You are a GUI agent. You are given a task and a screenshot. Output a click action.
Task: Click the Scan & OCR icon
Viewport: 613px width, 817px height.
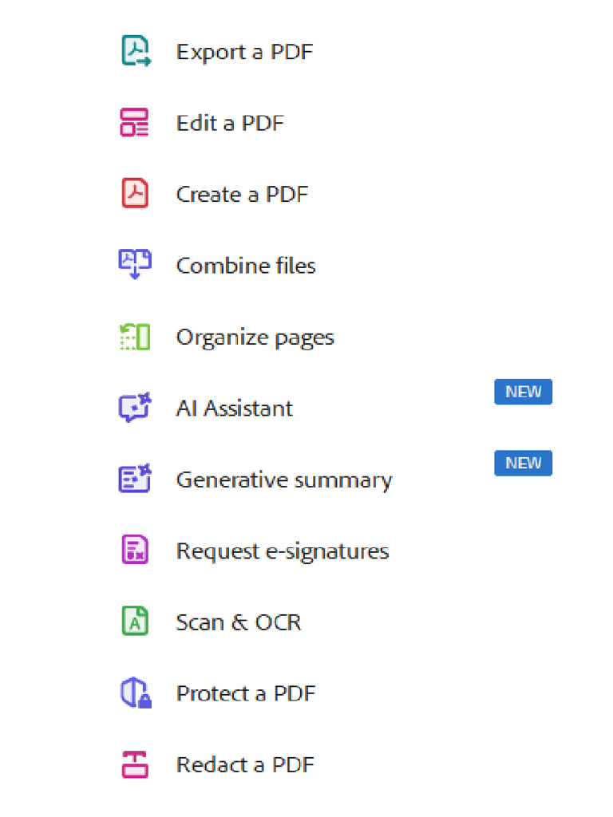click(135, 622)
